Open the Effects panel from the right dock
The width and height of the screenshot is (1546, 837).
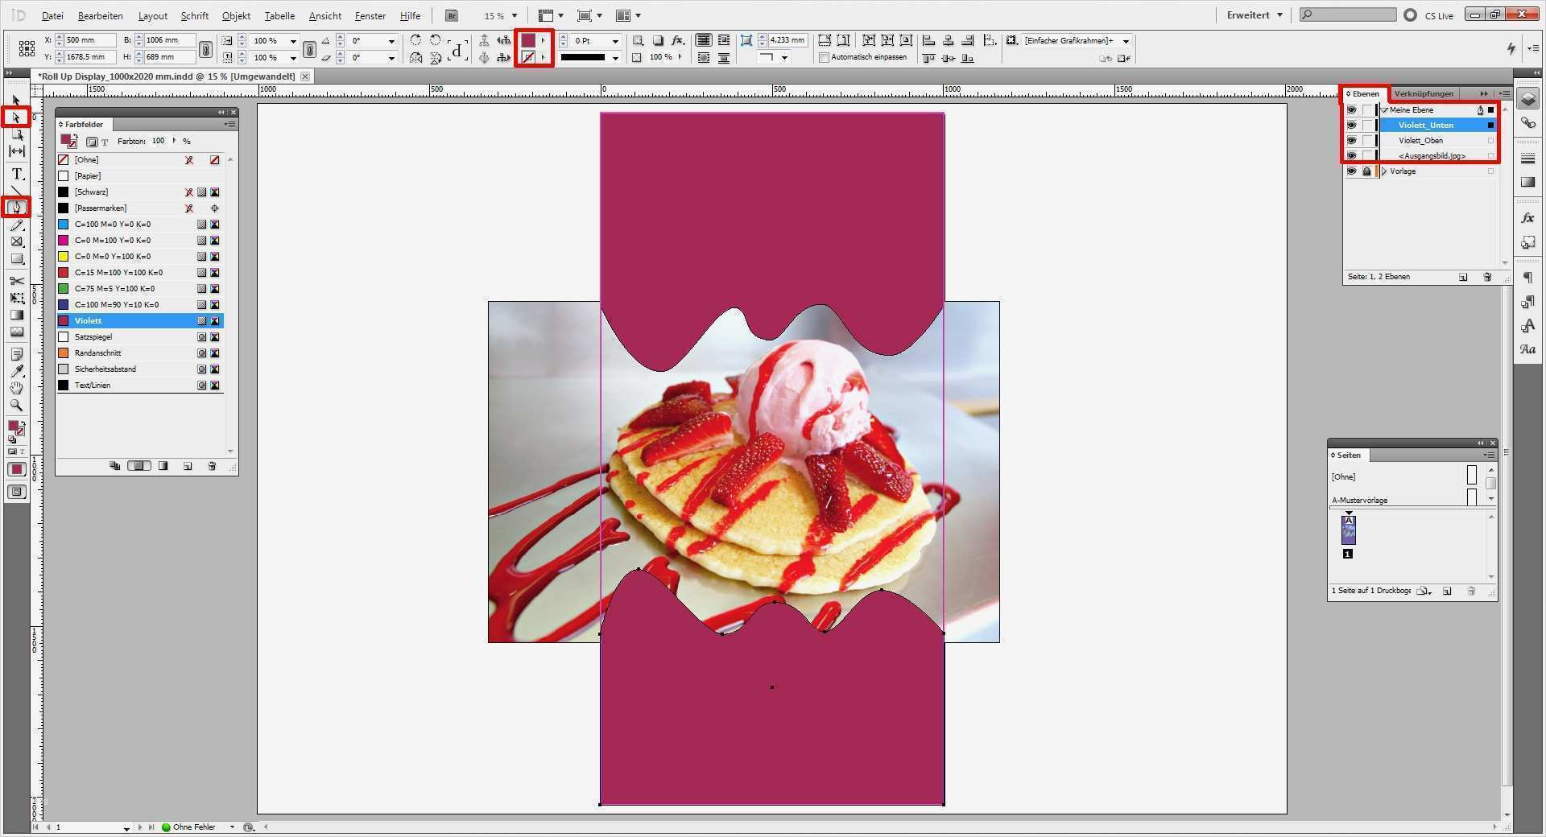[x=1527, y=216]
